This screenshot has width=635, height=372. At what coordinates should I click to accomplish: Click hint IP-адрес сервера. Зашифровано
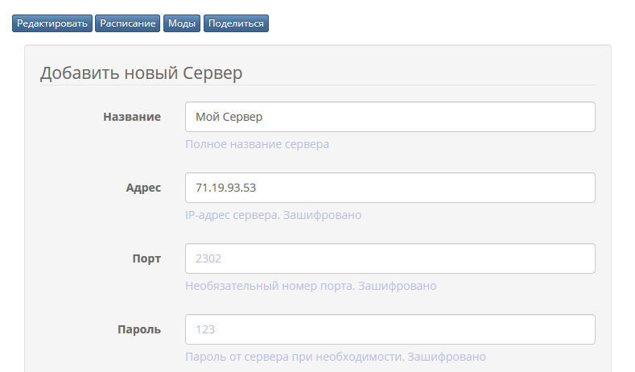click(x=274, y=215)
